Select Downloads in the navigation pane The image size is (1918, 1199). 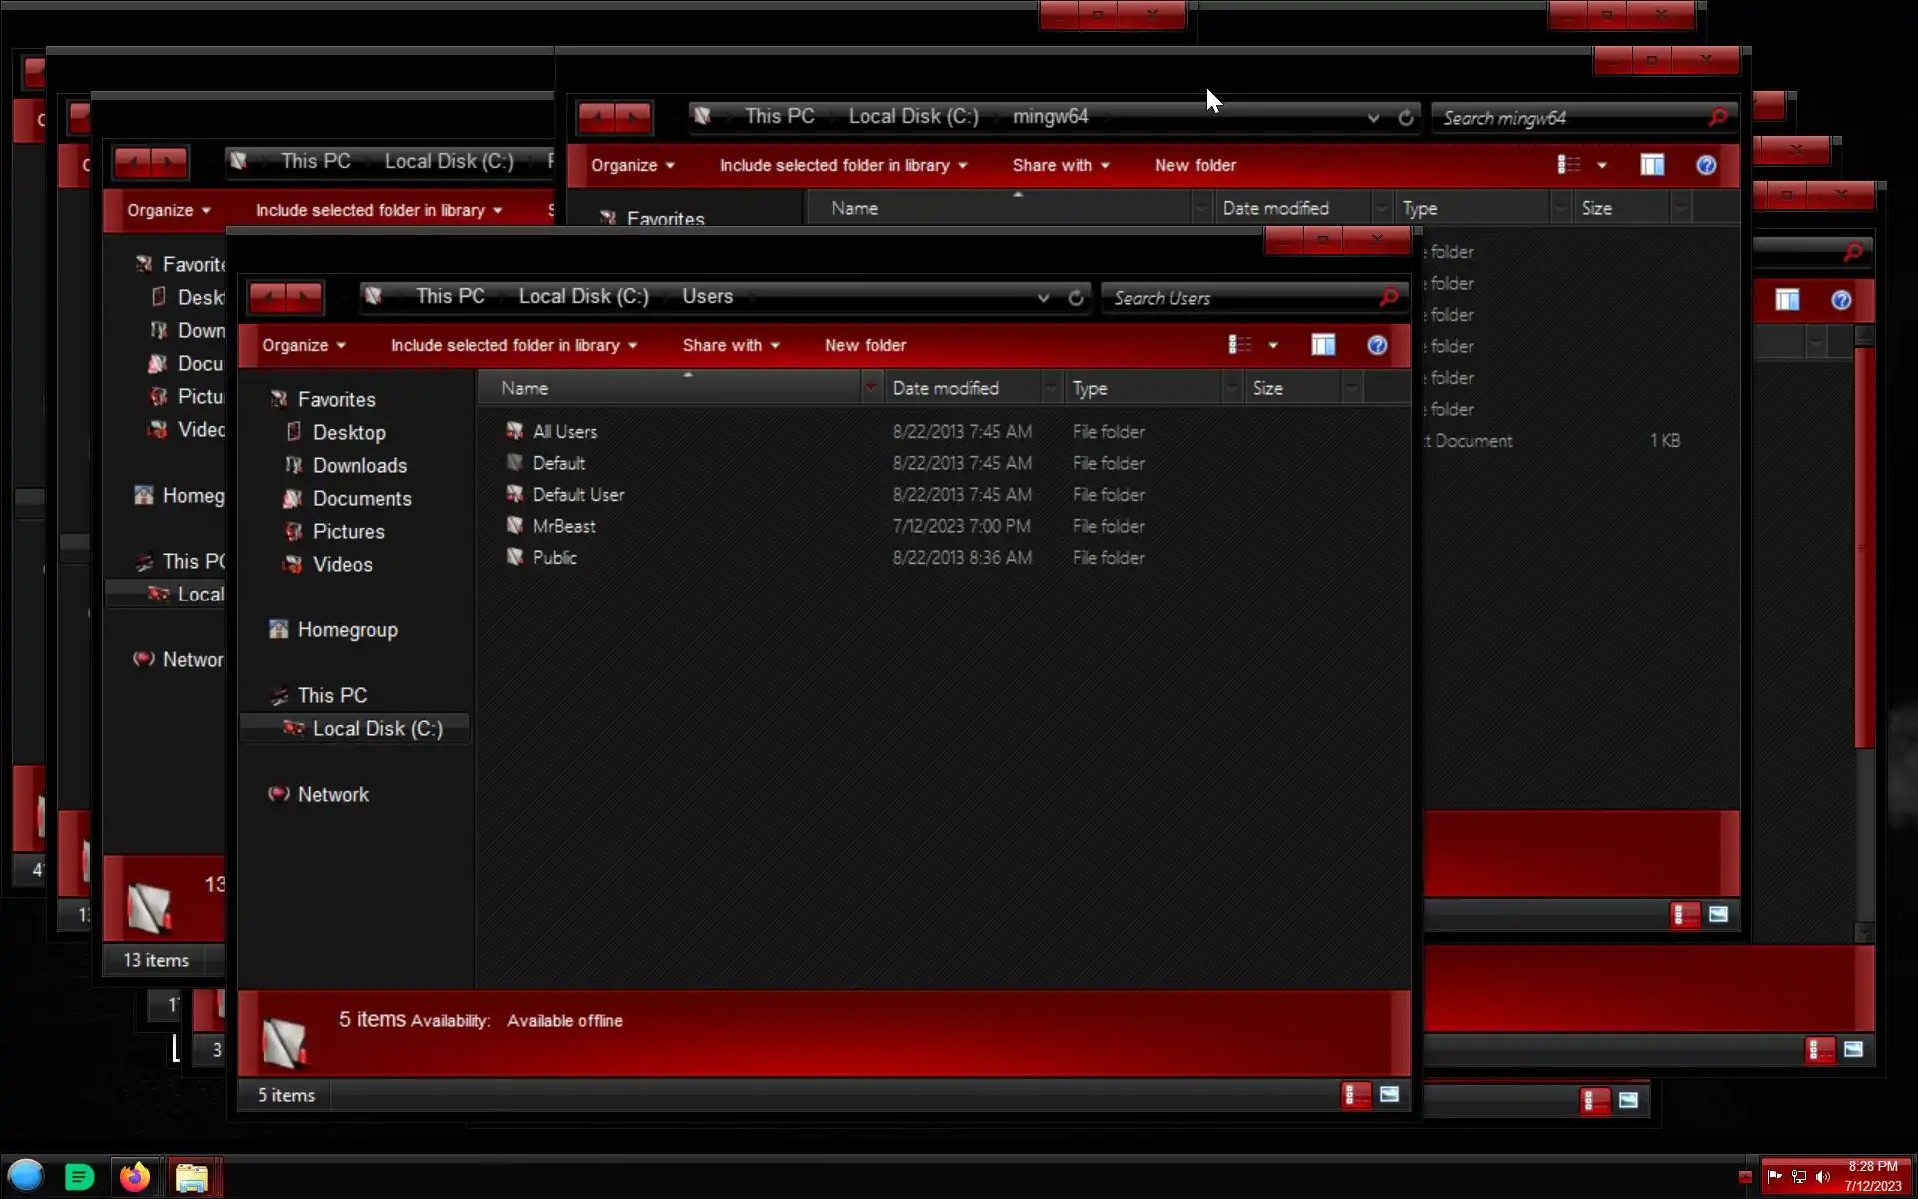(x=359, y=465)
